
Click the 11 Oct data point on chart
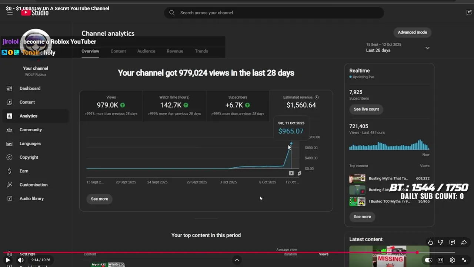(x=291, y=144)
